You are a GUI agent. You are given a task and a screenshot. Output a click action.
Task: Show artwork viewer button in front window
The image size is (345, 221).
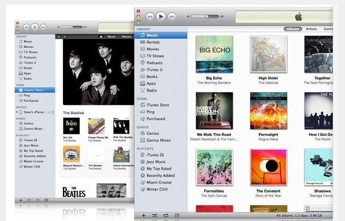177,216
